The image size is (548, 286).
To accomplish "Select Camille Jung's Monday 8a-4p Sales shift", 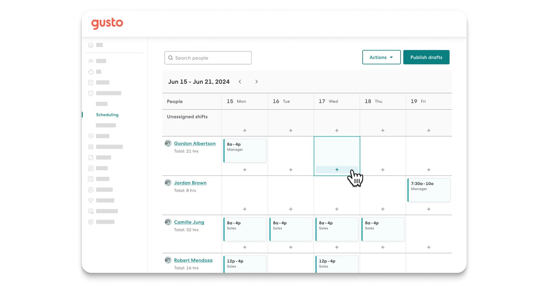I will tap(245, 229).
